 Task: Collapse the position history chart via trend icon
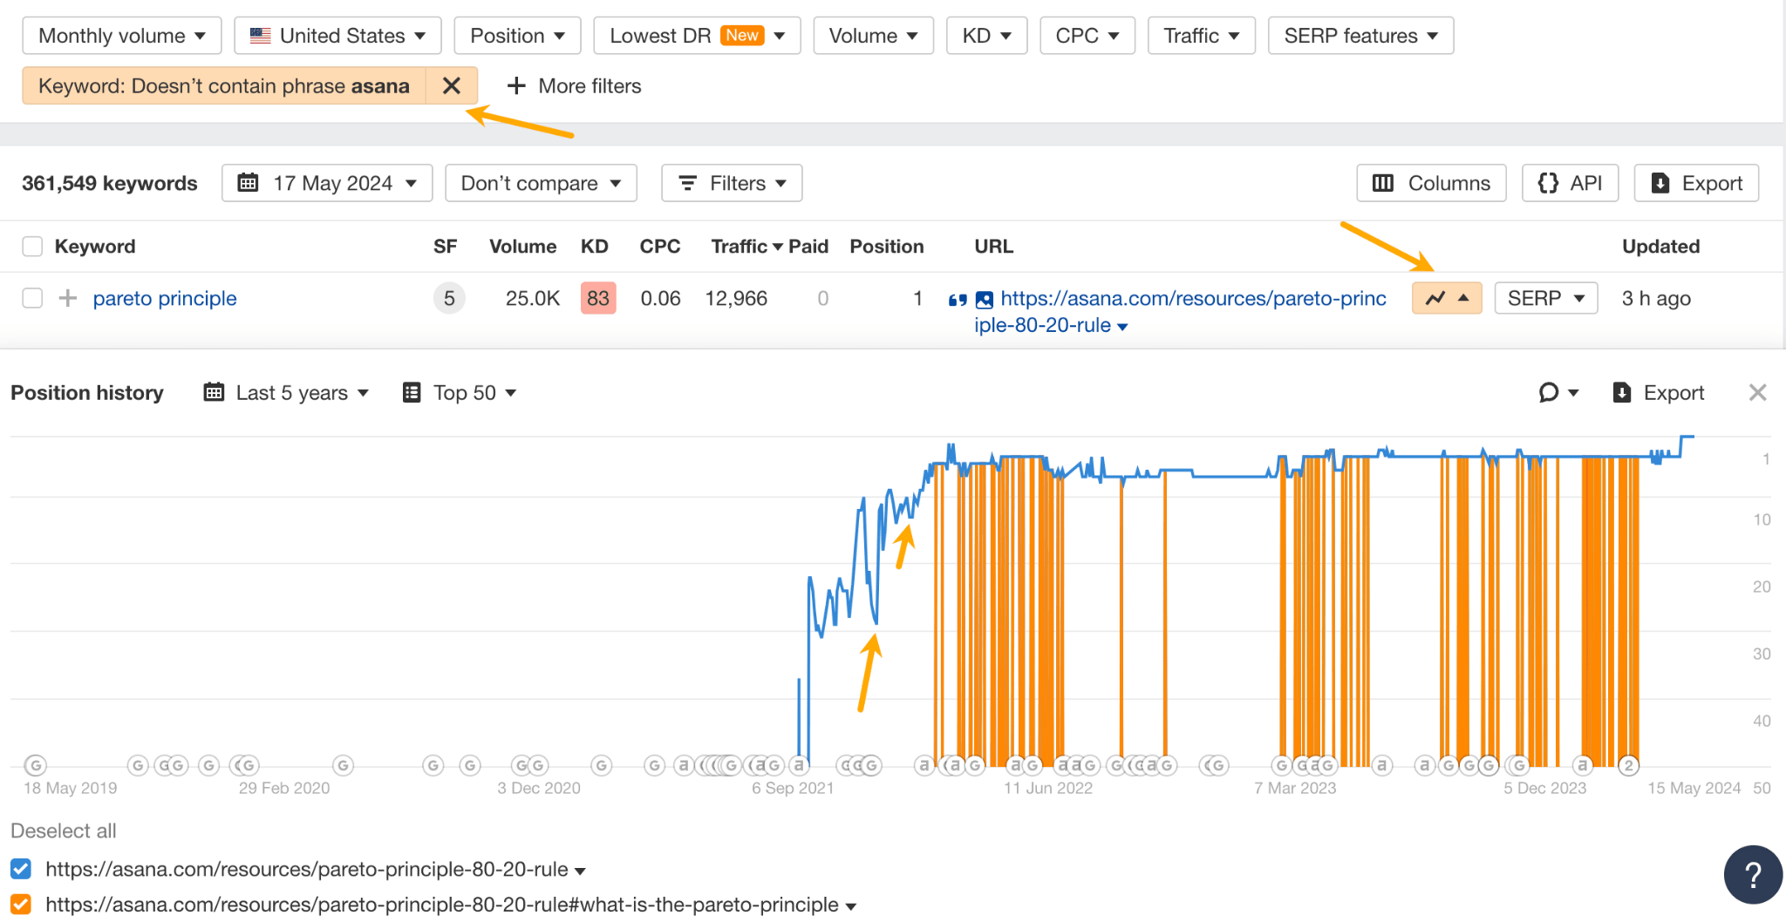1446,297
